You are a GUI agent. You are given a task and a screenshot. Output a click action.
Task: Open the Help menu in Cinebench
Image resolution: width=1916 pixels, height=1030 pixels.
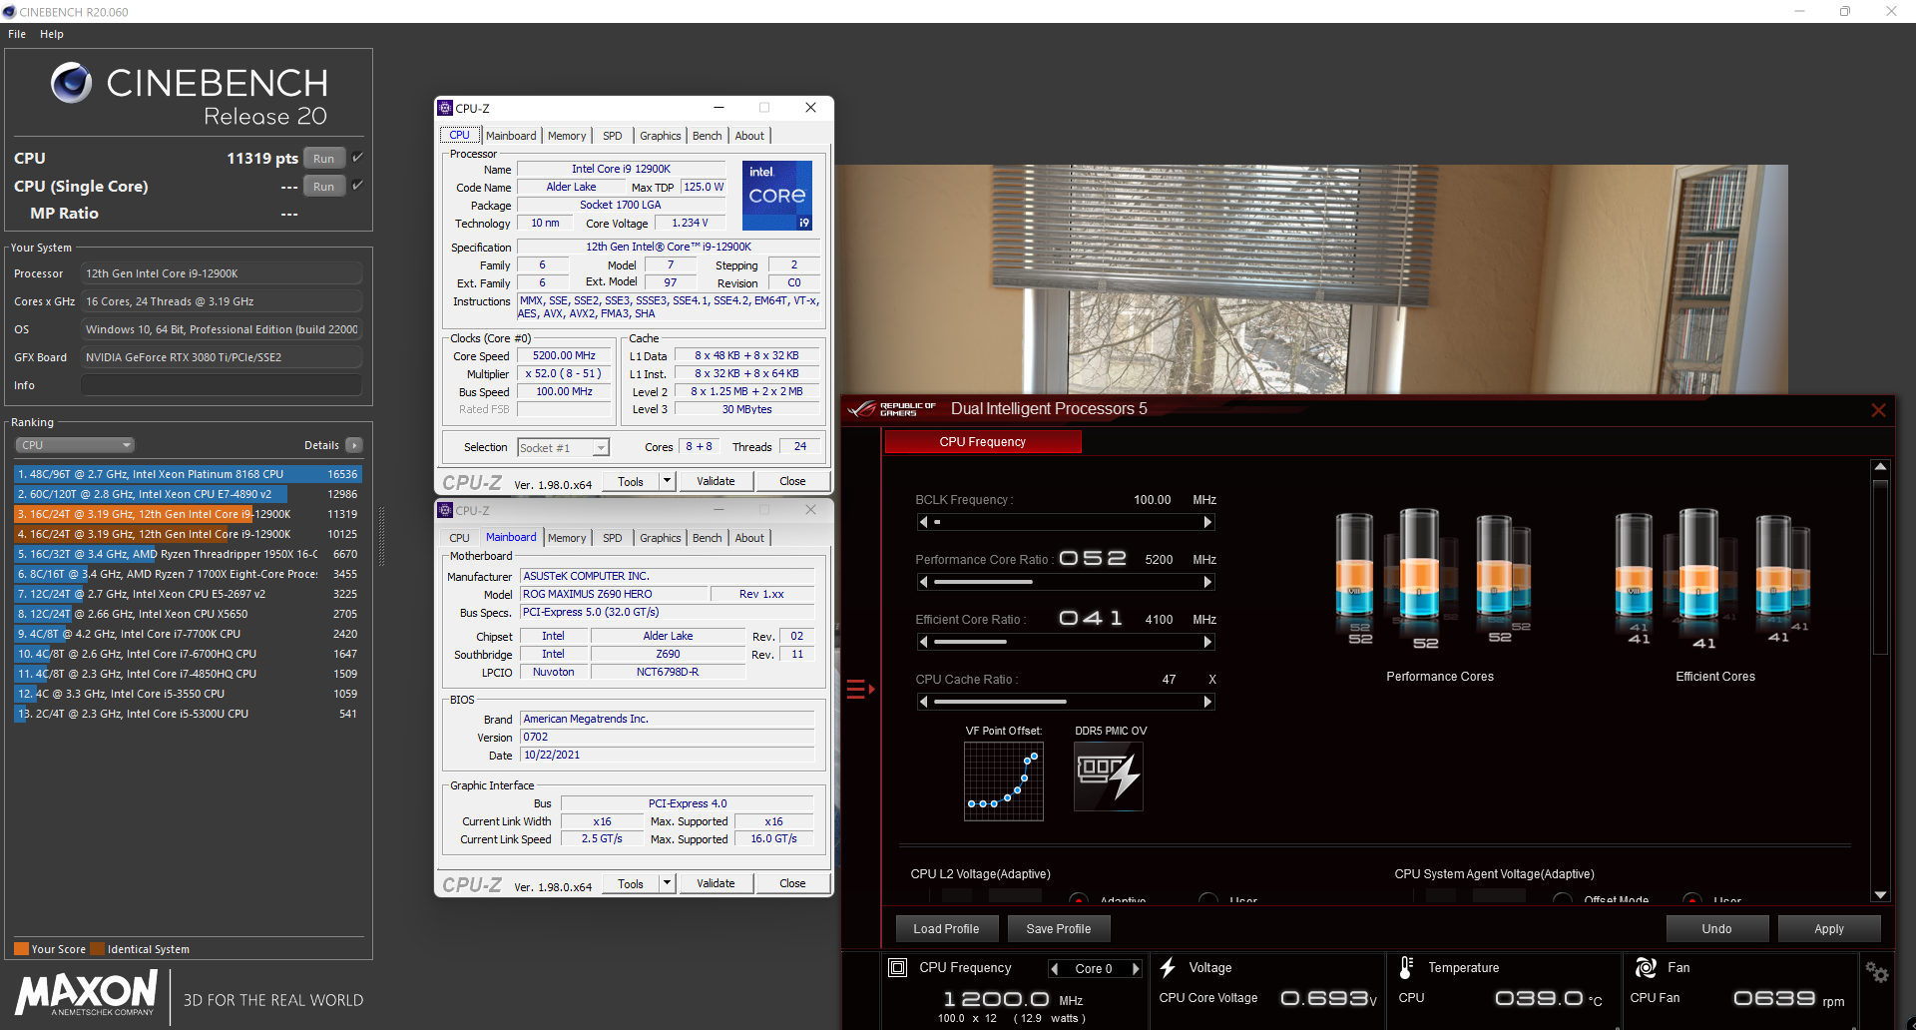tap(52, 34)
